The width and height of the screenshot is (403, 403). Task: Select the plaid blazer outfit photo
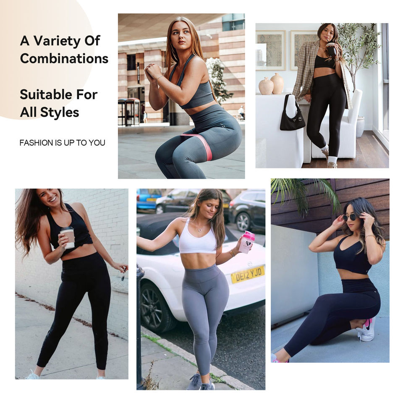pyautogui.click(x=322, y=95)
